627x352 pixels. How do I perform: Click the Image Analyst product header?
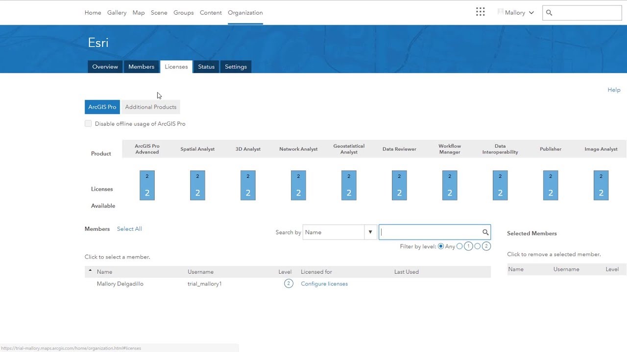click(601, 149)
